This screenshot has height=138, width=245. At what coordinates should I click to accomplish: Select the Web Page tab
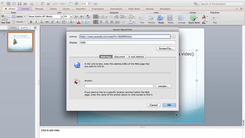point(106,57)
